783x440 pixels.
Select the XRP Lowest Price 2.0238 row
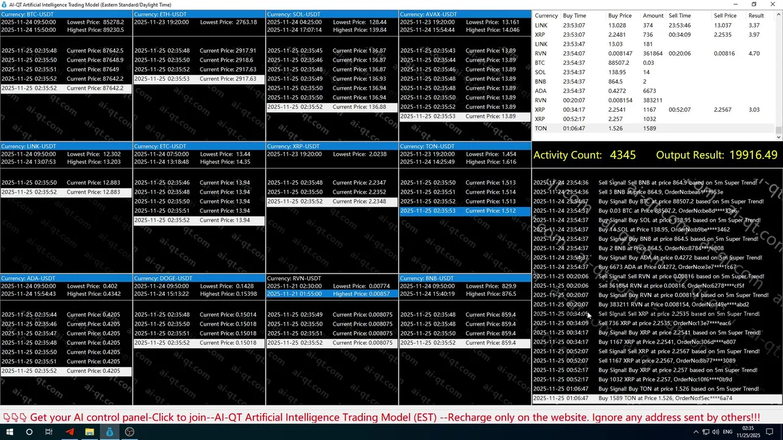pos(332,155)
